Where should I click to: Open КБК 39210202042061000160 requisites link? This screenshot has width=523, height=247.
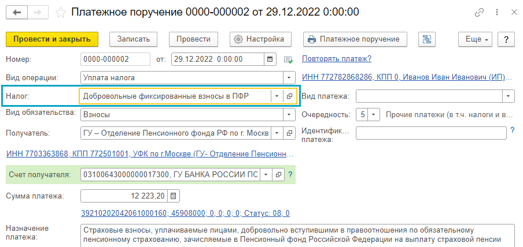[185, 213]
